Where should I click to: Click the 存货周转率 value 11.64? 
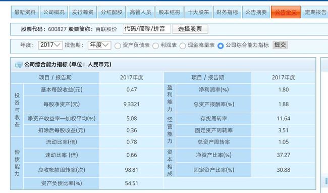click(284, 119)
